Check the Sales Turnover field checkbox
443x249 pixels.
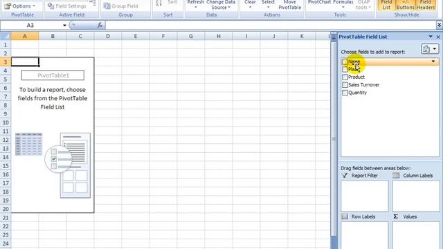point(345,84)
